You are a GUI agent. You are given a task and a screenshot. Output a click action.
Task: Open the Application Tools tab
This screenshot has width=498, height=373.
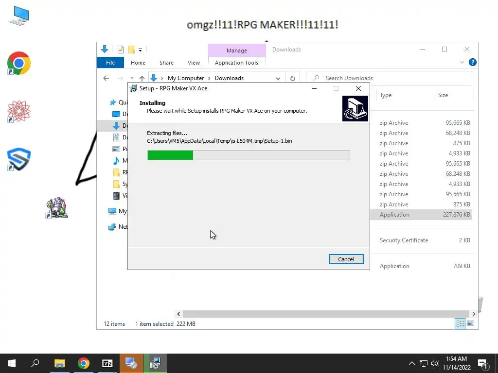(x=237, y=63)
